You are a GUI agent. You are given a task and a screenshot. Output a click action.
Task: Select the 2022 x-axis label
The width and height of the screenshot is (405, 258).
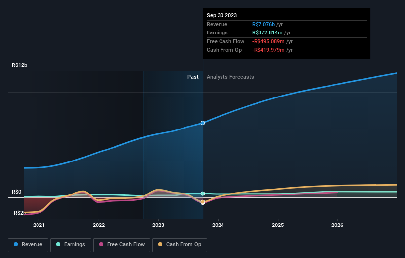(x=99, y=226)
